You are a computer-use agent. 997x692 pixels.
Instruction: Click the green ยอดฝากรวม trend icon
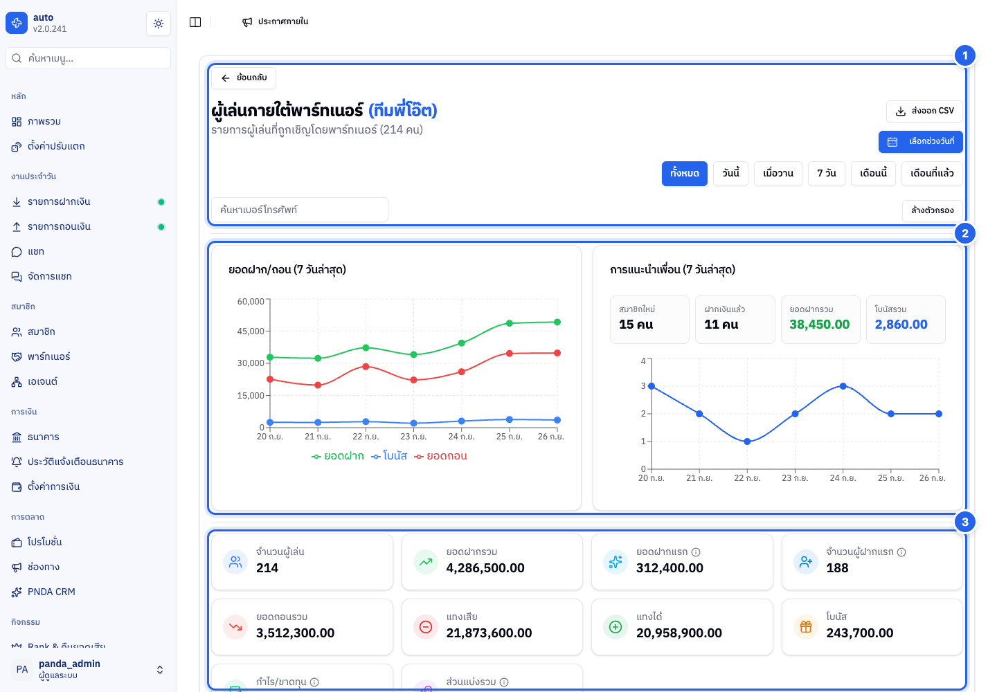click(x=426, y=562)
